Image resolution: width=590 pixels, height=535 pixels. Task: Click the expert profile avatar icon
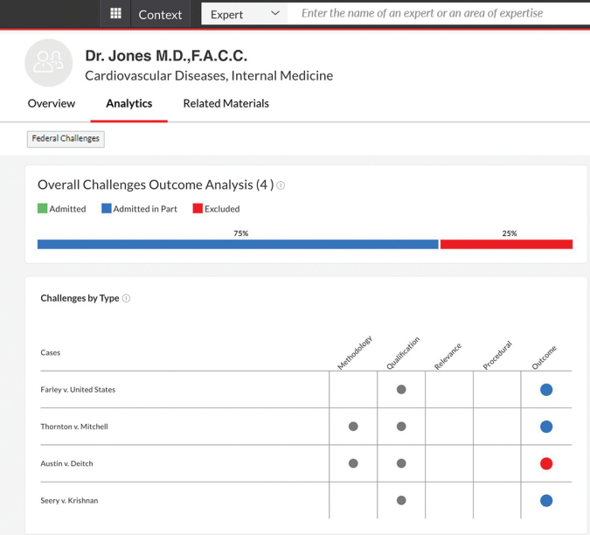(49, 62)
